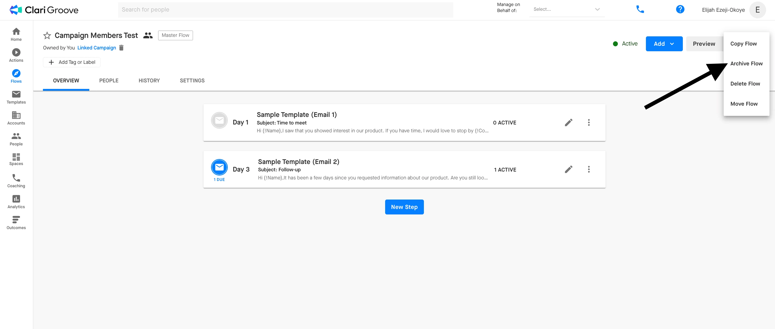775x329 pixels.
Task: Switch to the PEOPLE tab
Action: tap(109, 81)
